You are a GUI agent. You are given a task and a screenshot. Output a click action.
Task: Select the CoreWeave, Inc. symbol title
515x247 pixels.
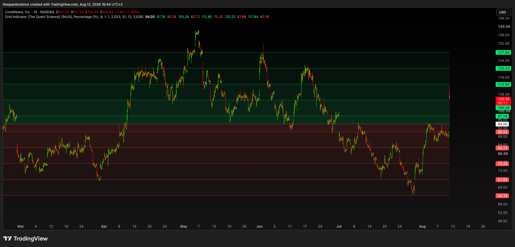click(18, 12)
